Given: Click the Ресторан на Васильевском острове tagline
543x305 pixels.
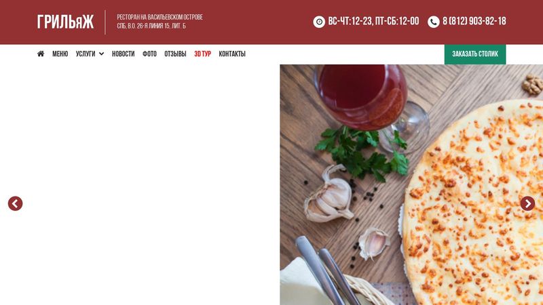Looking at the screenshot, I should pos(160,17).
